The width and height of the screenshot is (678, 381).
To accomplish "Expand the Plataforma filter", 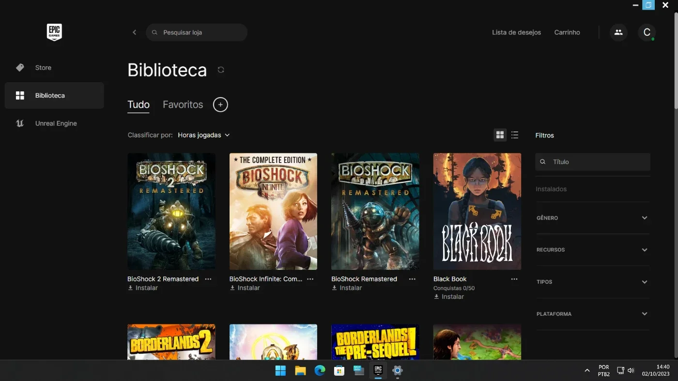I will click(593, 314).
